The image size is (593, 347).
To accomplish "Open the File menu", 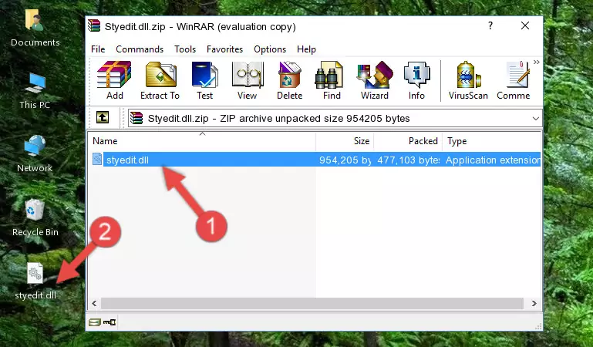I will point(98,49).
